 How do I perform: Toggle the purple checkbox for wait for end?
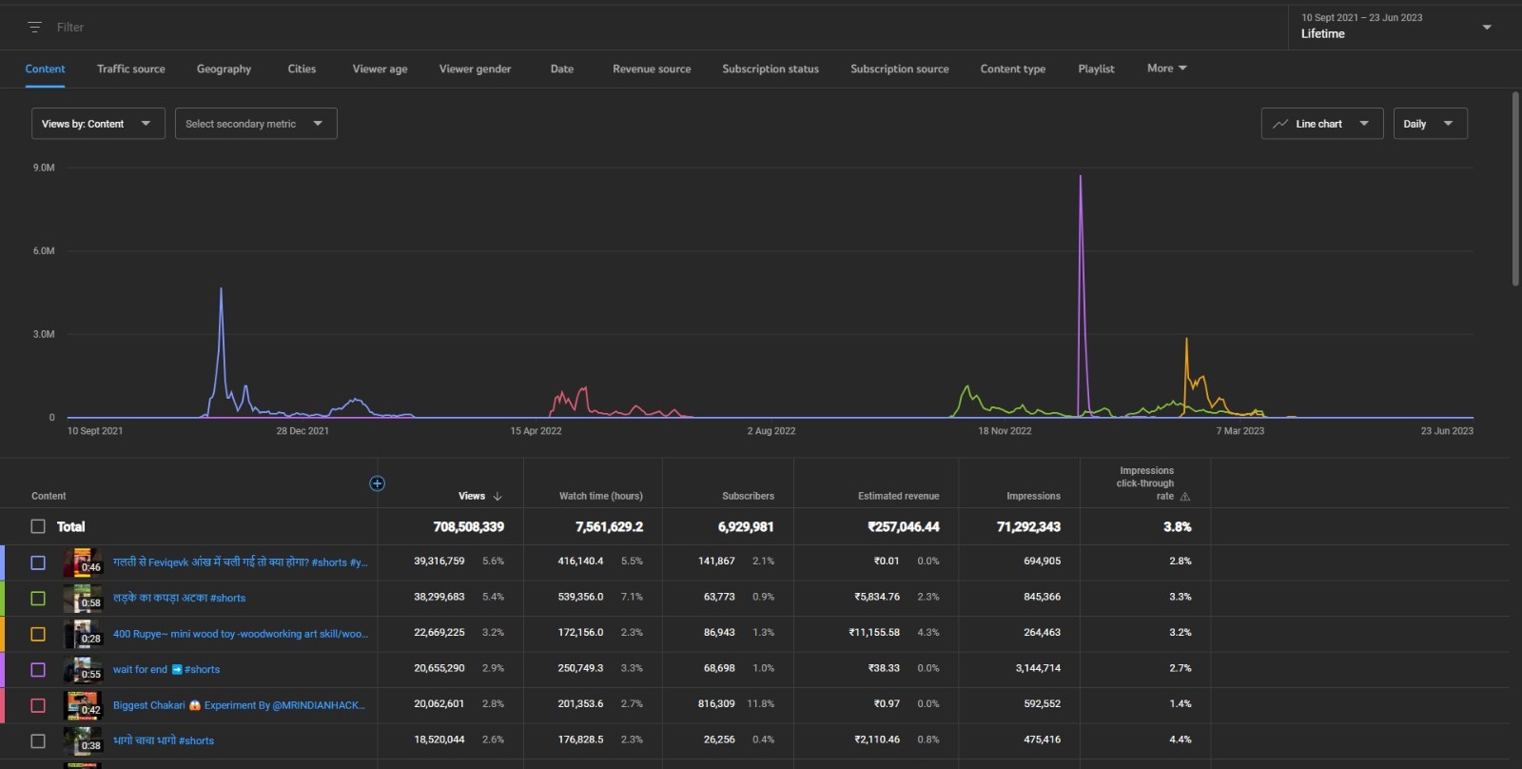(x=38, y=670)
